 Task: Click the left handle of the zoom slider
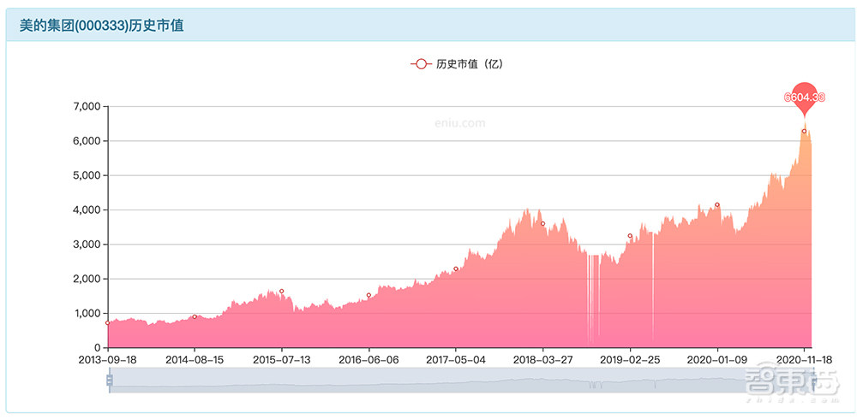click(x=109, y=381)
